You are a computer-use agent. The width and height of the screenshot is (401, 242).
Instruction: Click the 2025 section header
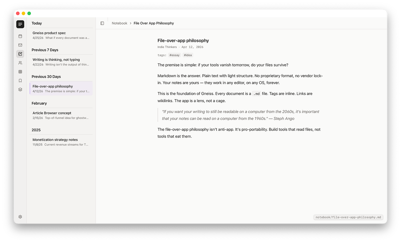(x=36, y=130)
